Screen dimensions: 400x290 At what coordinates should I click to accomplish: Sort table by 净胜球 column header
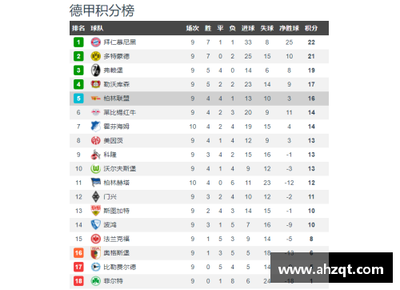290,28
